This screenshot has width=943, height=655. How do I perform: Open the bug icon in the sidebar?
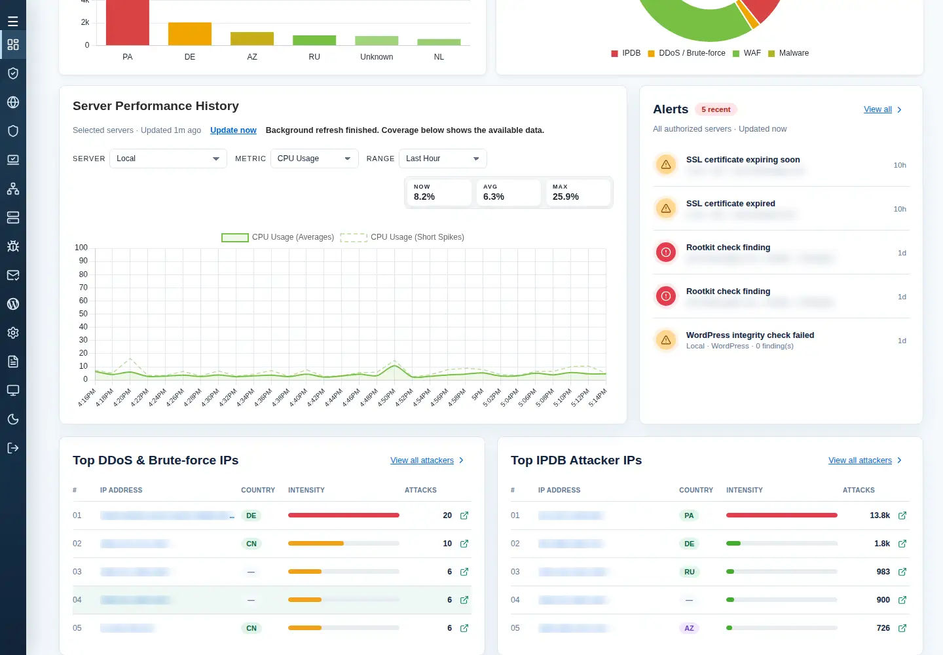point(13,246)
